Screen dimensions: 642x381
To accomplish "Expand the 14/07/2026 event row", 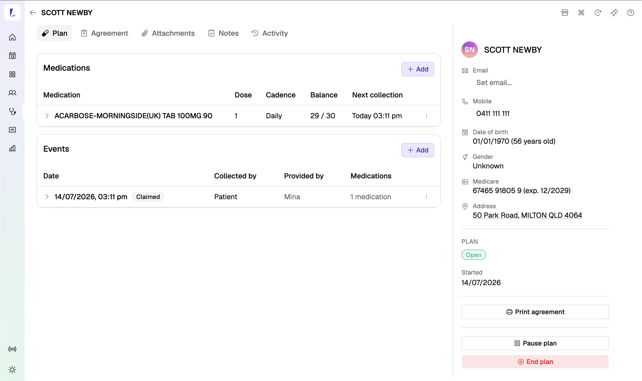I will [47, 197].
